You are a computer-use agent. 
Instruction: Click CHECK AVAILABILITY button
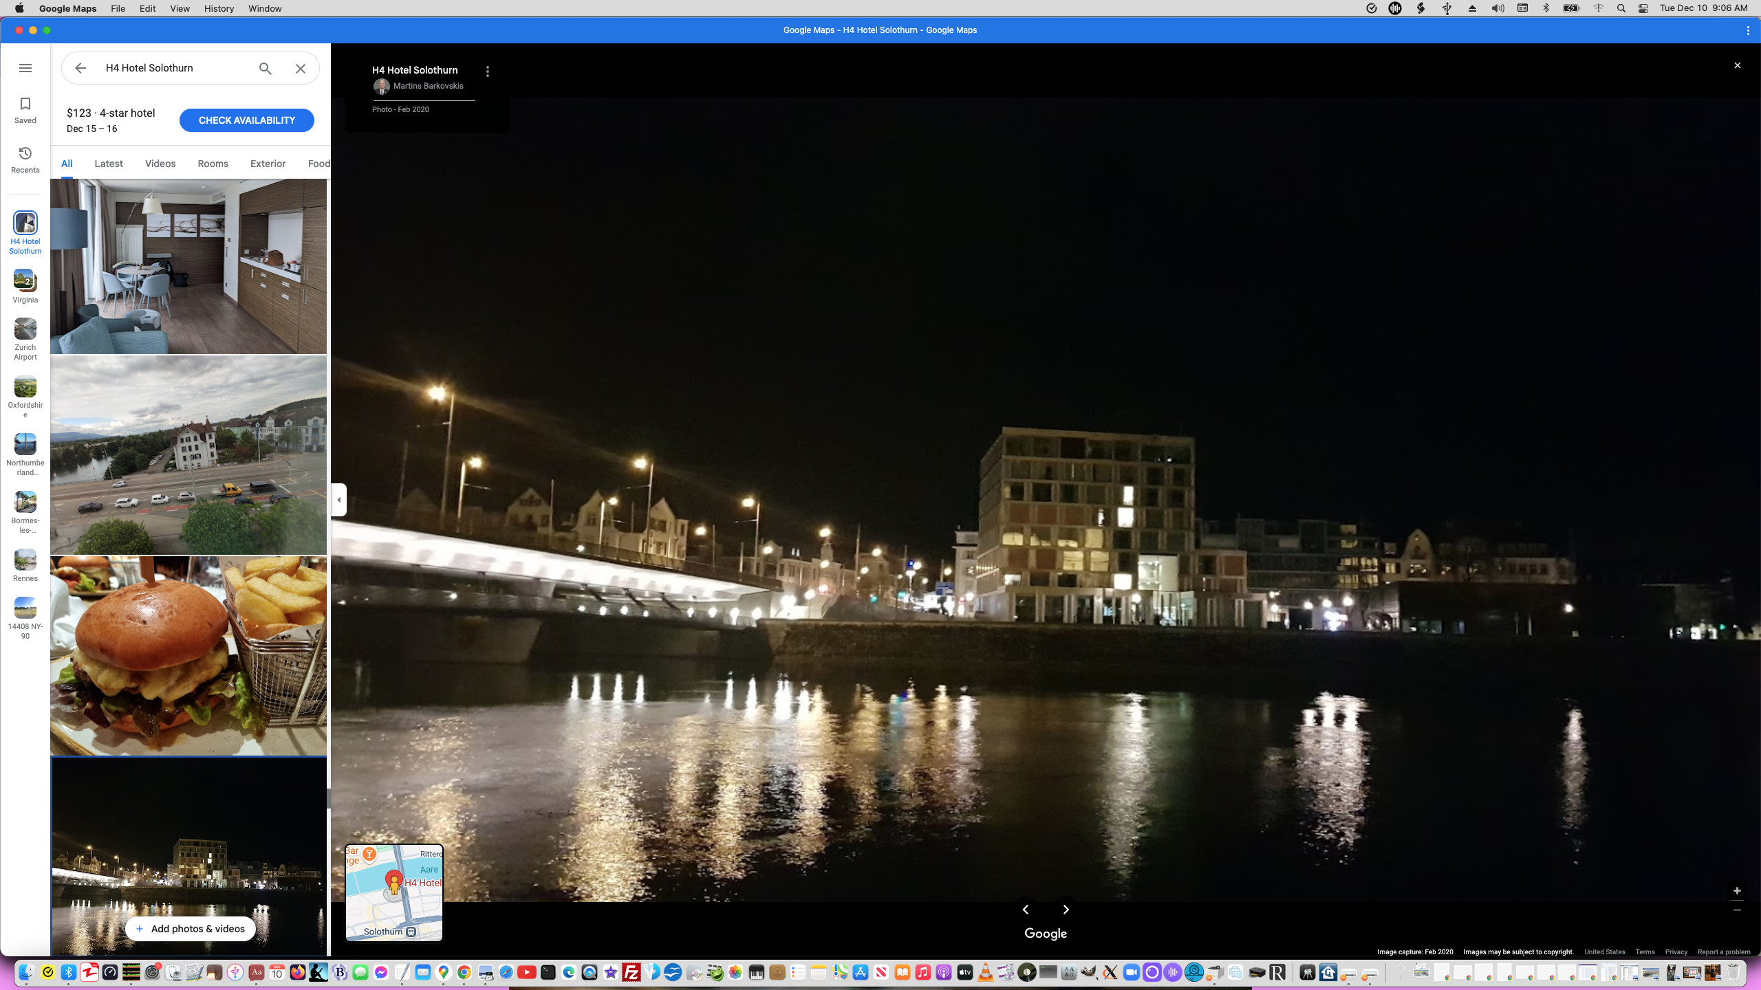tap(246, 120)
